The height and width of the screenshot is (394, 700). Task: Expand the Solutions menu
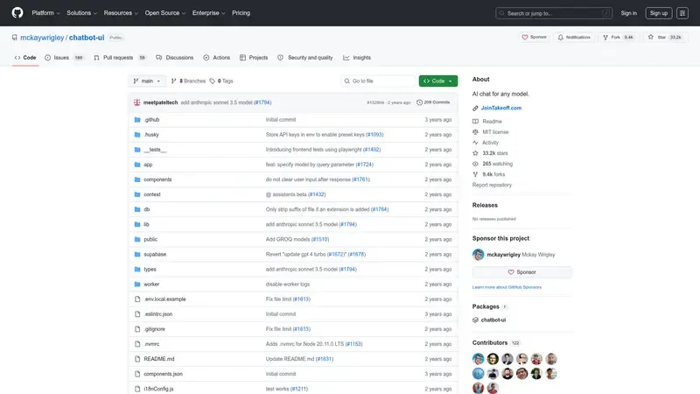81,13
